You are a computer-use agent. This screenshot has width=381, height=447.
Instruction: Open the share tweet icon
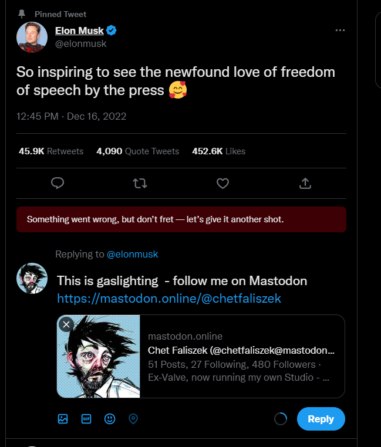pyautogui.click(x=305, y=184)
